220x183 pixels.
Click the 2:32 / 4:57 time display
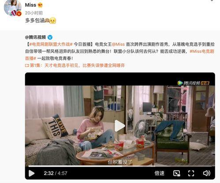tap(56, 173)
